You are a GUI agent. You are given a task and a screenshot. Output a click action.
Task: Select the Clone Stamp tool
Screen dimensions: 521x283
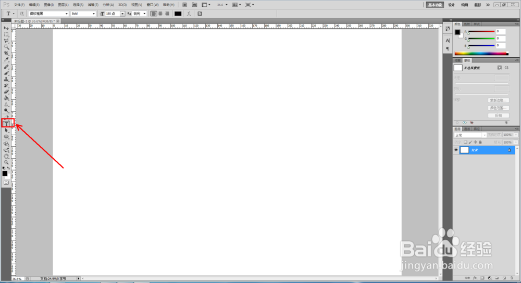(x=6, y=79)
